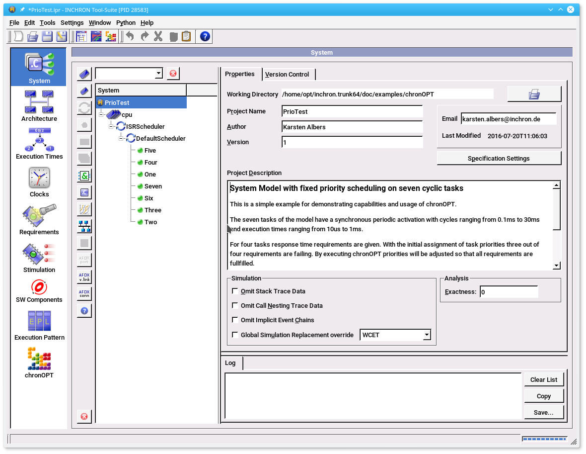Click the Save floppy-disk icon in the top toolbar
Image resolution: width=586 pixels, height=454 pixels.
click(47, 36)
